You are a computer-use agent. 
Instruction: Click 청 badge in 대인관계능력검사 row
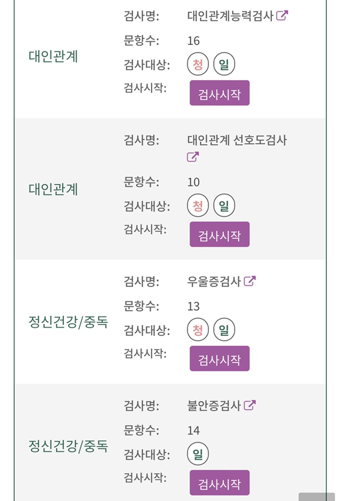[198, 65]
